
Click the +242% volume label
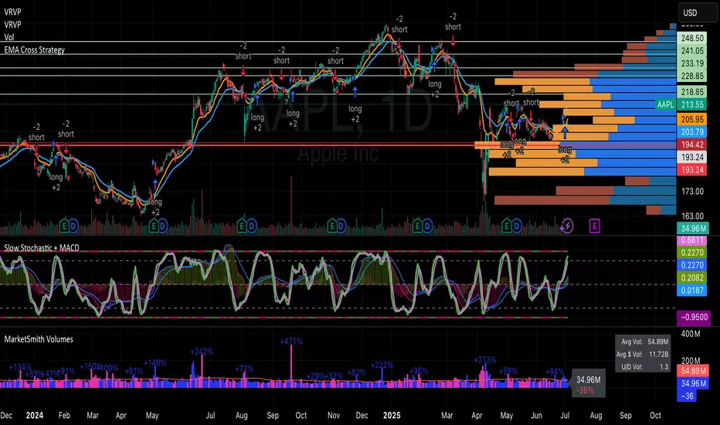pos(202,352)
